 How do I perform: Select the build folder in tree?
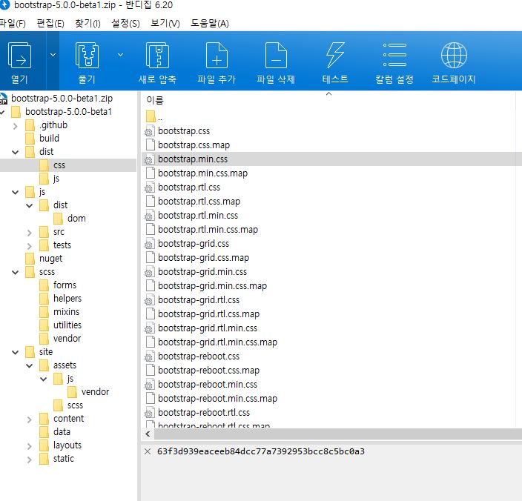pyautogui.click(x=49, y=139)
